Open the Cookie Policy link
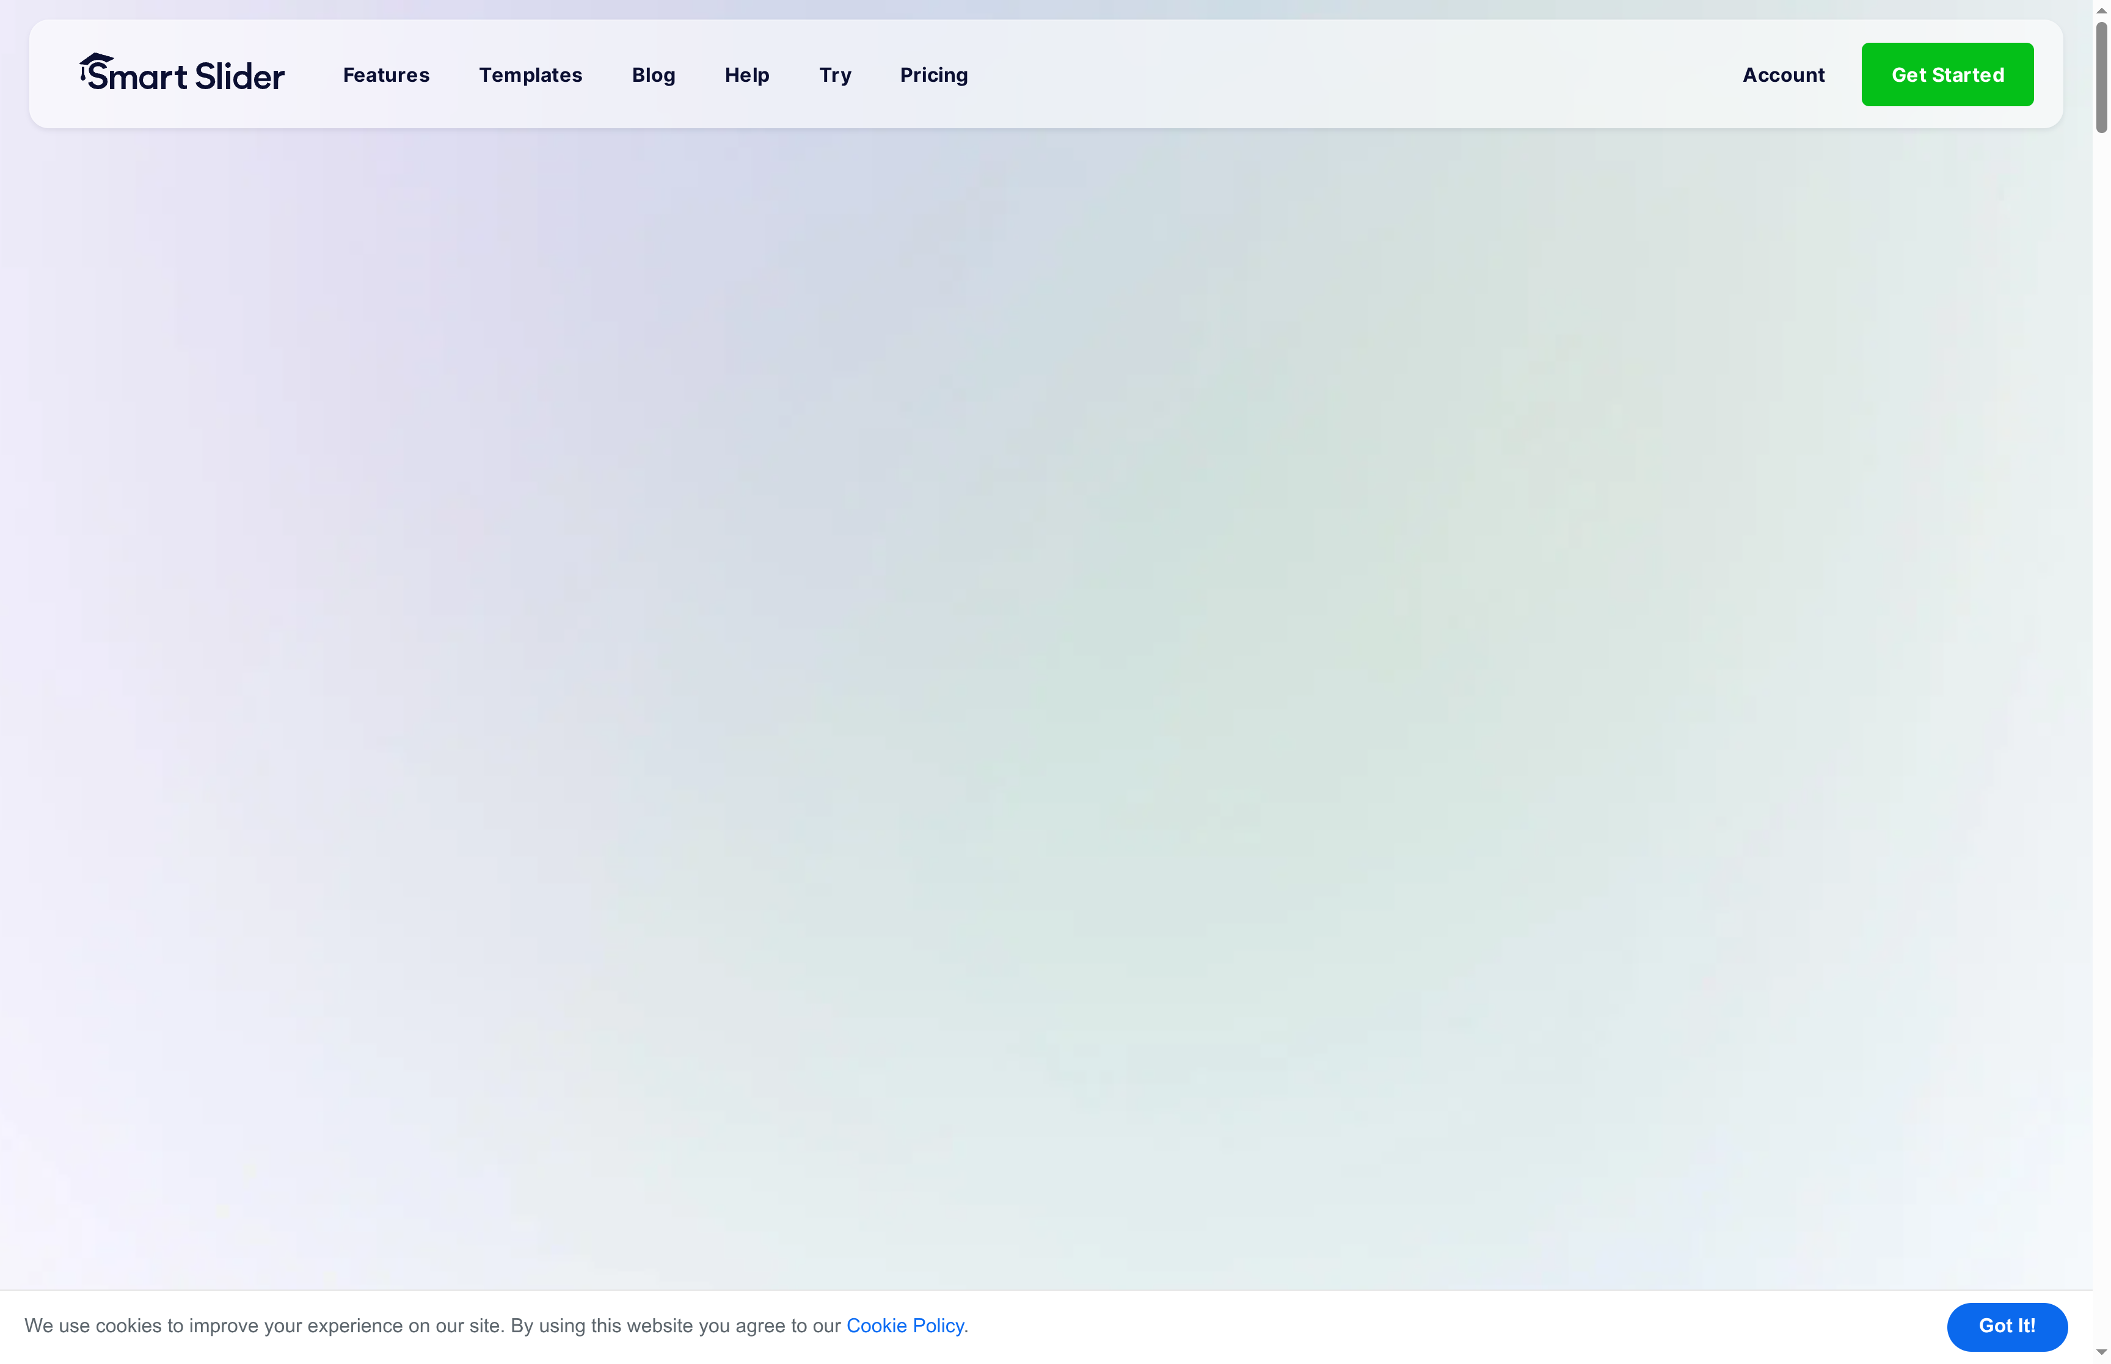Screen dimensions: 2111x1364 tap(905, 1326)
